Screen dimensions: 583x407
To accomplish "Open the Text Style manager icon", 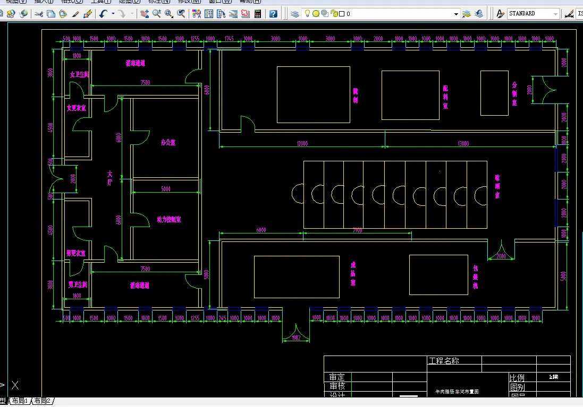I will (501, 14).
